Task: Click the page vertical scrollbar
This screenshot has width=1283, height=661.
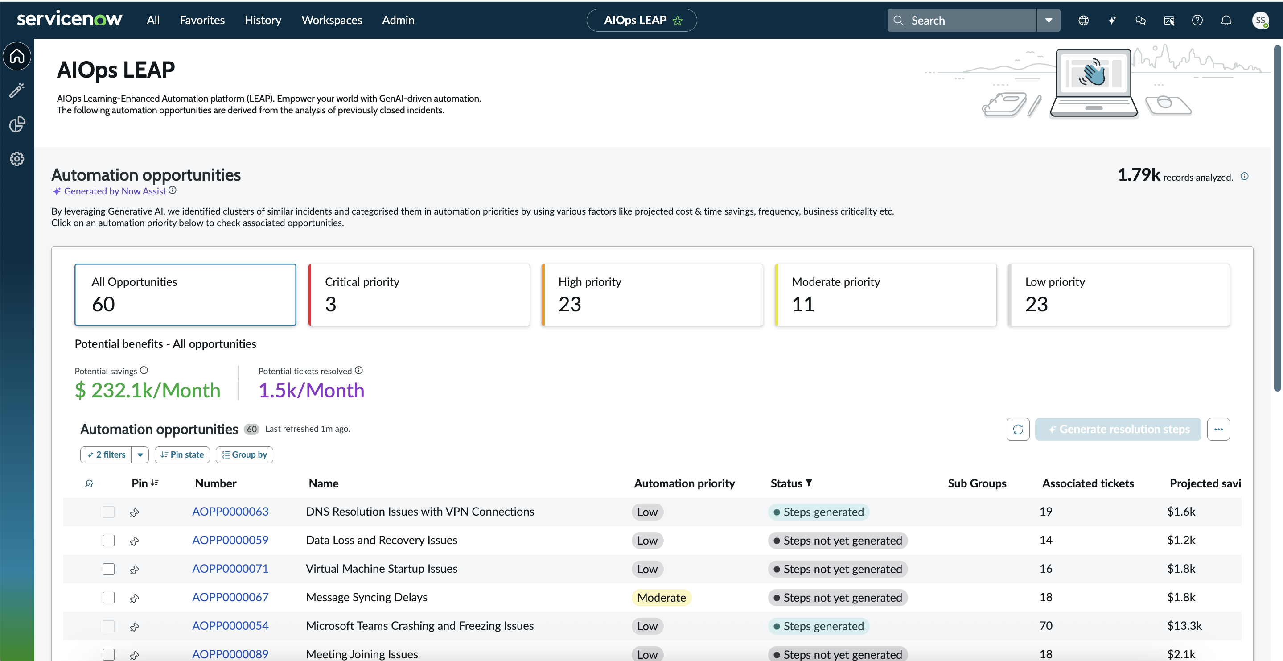Action: pyautogui.click(x=1278, y=219)
